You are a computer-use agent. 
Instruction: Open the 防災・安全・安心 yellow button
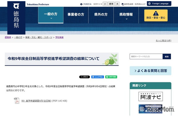point(156,16)
